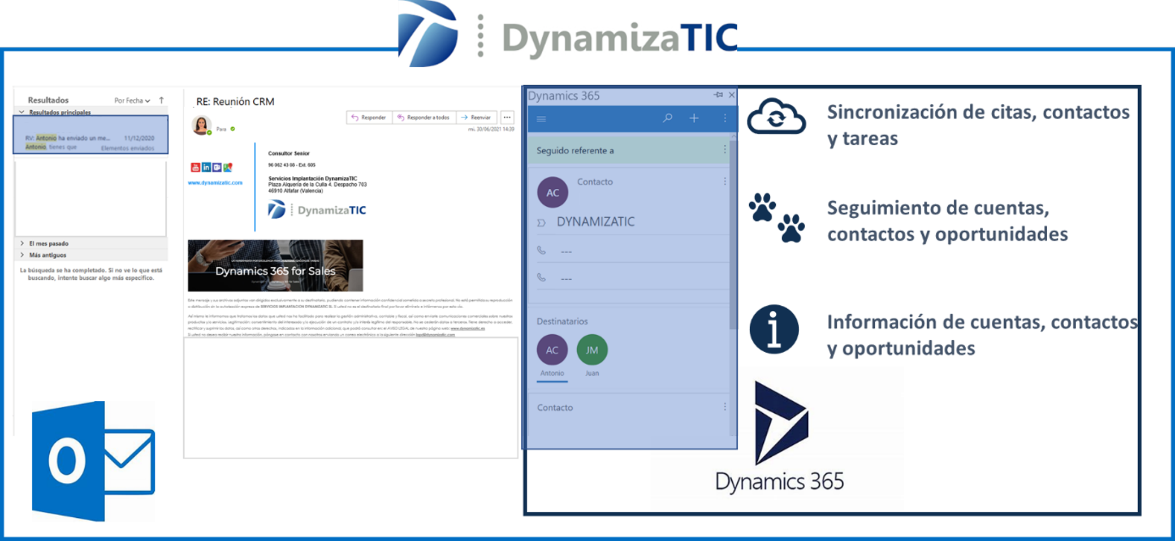Collapse the Resultados principales group
This screenshot has width=1175, height=541.
[x=21, y=112]
